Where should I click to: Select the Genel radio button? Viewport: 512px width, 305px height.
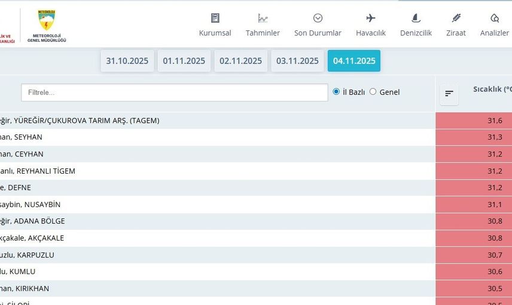[x=373, y=92]
